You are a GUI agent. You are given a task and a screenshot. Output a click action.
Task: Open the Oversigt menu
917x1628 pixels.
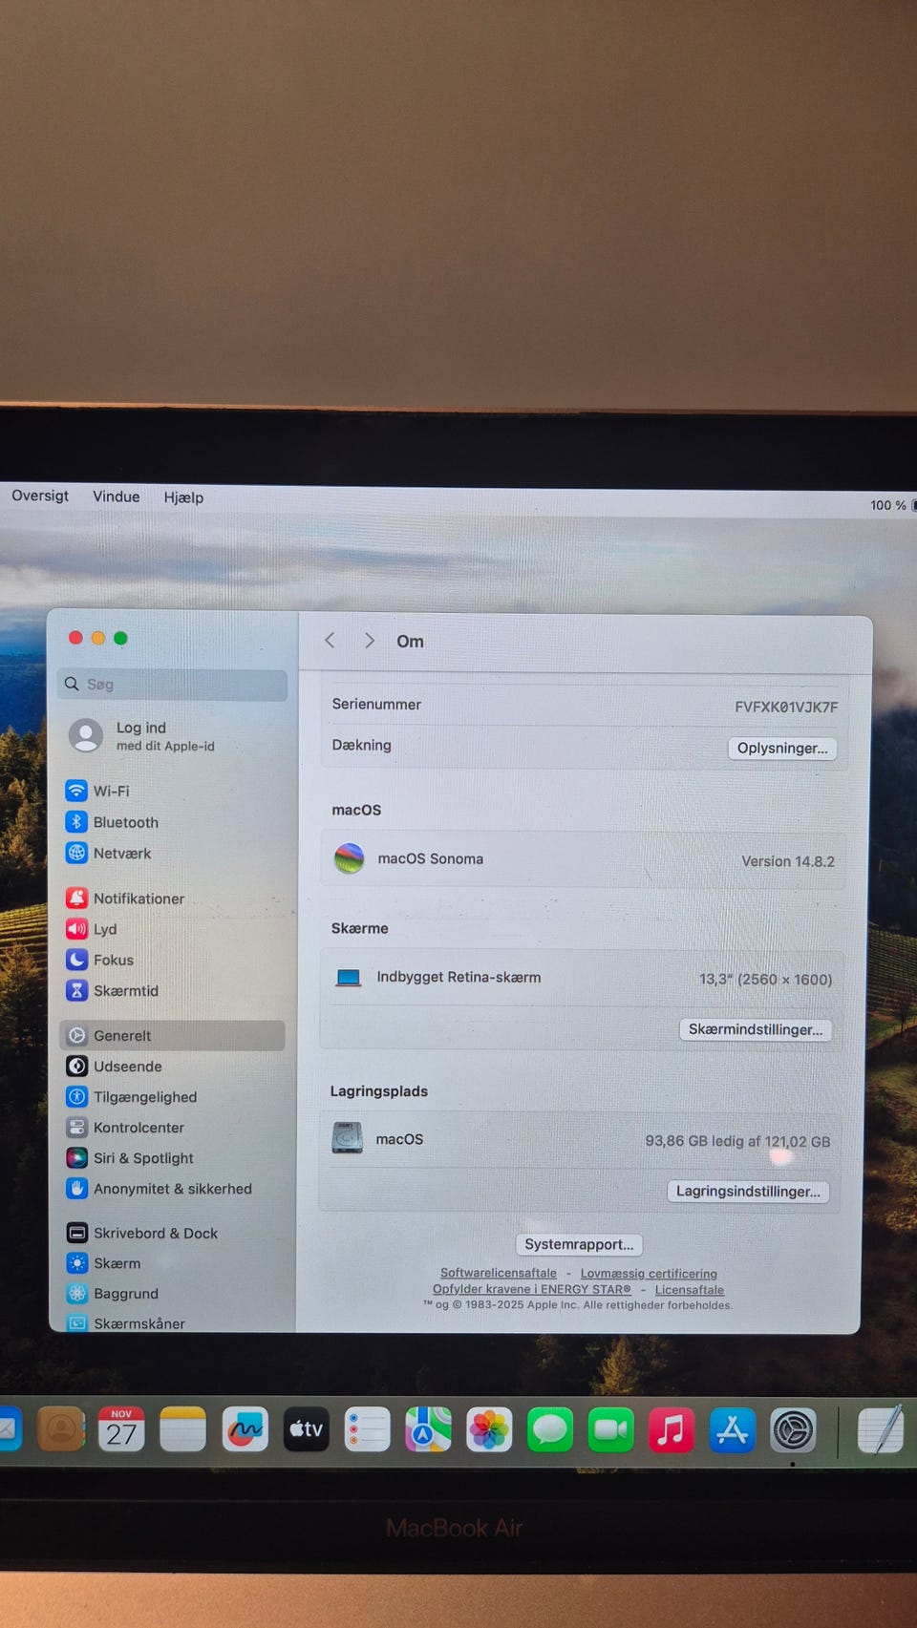40,496
